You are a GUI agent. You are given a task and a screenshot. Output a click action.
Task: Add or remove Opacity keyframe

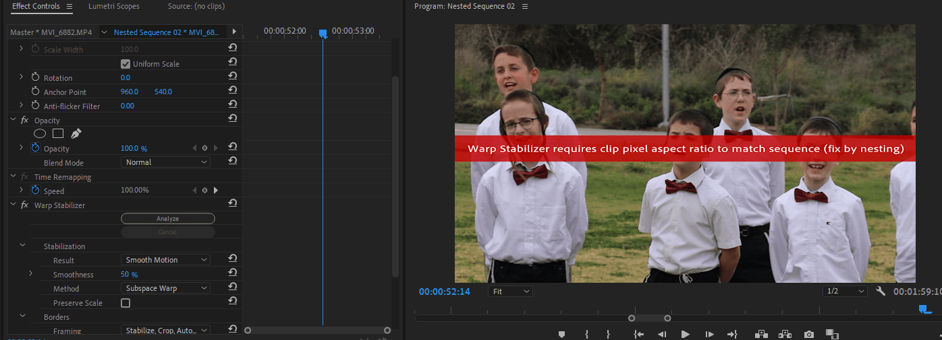[x=204, y=148]
